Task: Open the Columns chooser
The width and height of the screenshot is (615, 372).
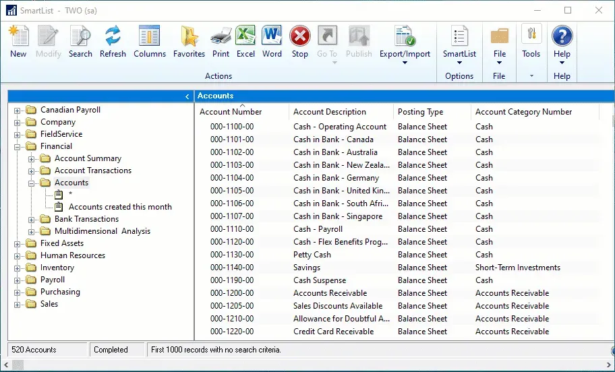Action: [x=149, y=41]
